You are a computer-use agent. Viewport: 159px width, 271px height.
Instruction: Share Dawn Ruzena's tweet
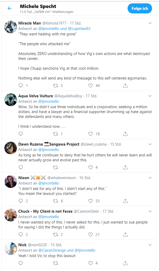click(x=125, y=167)
